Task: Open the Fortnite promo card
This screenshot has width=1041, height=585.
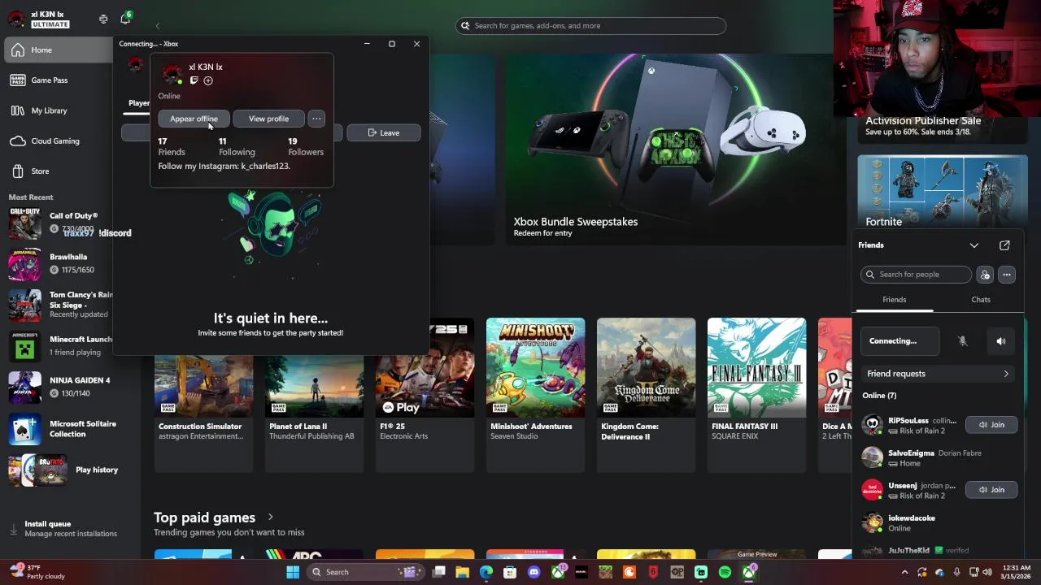Action: (943, 193)
